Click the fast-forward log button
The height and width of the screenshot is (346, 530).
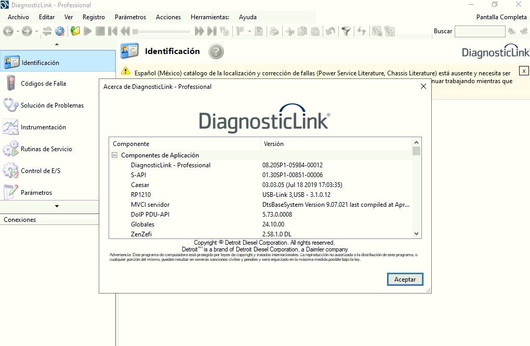click(x=200, y=31)
